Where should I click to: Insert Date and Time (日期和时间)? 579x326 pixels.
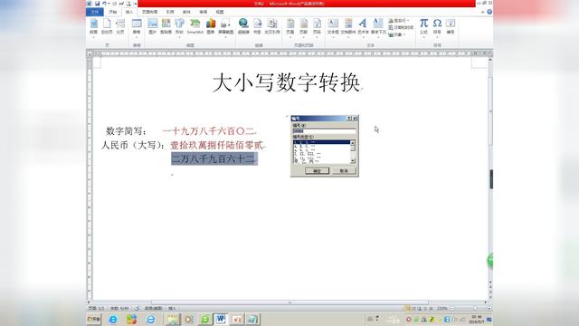point(401,28)
